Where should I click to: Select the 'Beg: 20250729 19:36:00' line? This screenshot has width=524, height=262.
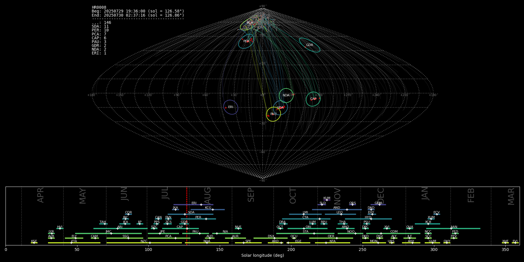138,11
